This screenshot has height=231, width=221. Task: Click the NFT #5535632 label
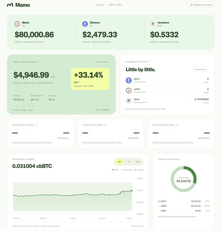[x=103, y=110]
